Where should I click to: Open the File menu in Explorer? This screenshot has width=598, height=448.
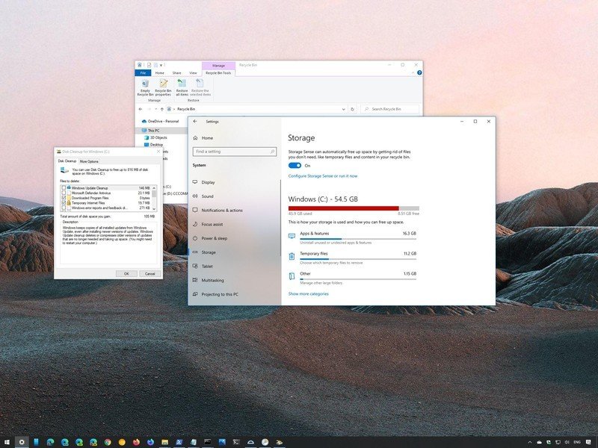click(x=142, y=72)
